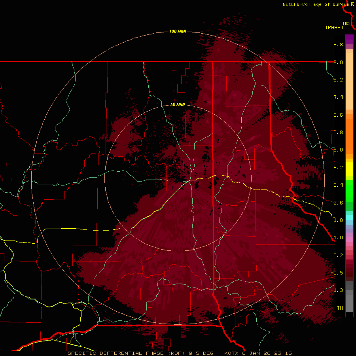Image resolution: width=356 pixels, height=356 pixels.
Task: Click the -1.3 value on the scale
Action: (337, 290)
